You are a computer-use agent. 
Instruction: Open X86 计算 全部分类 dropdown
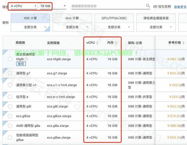tap(30, 27)
